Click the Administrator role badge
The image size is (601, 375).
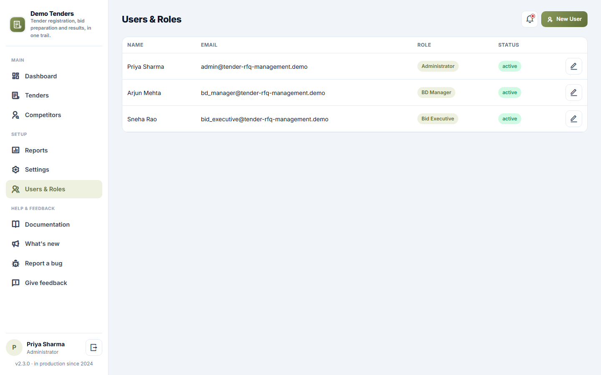coord(438,66)
